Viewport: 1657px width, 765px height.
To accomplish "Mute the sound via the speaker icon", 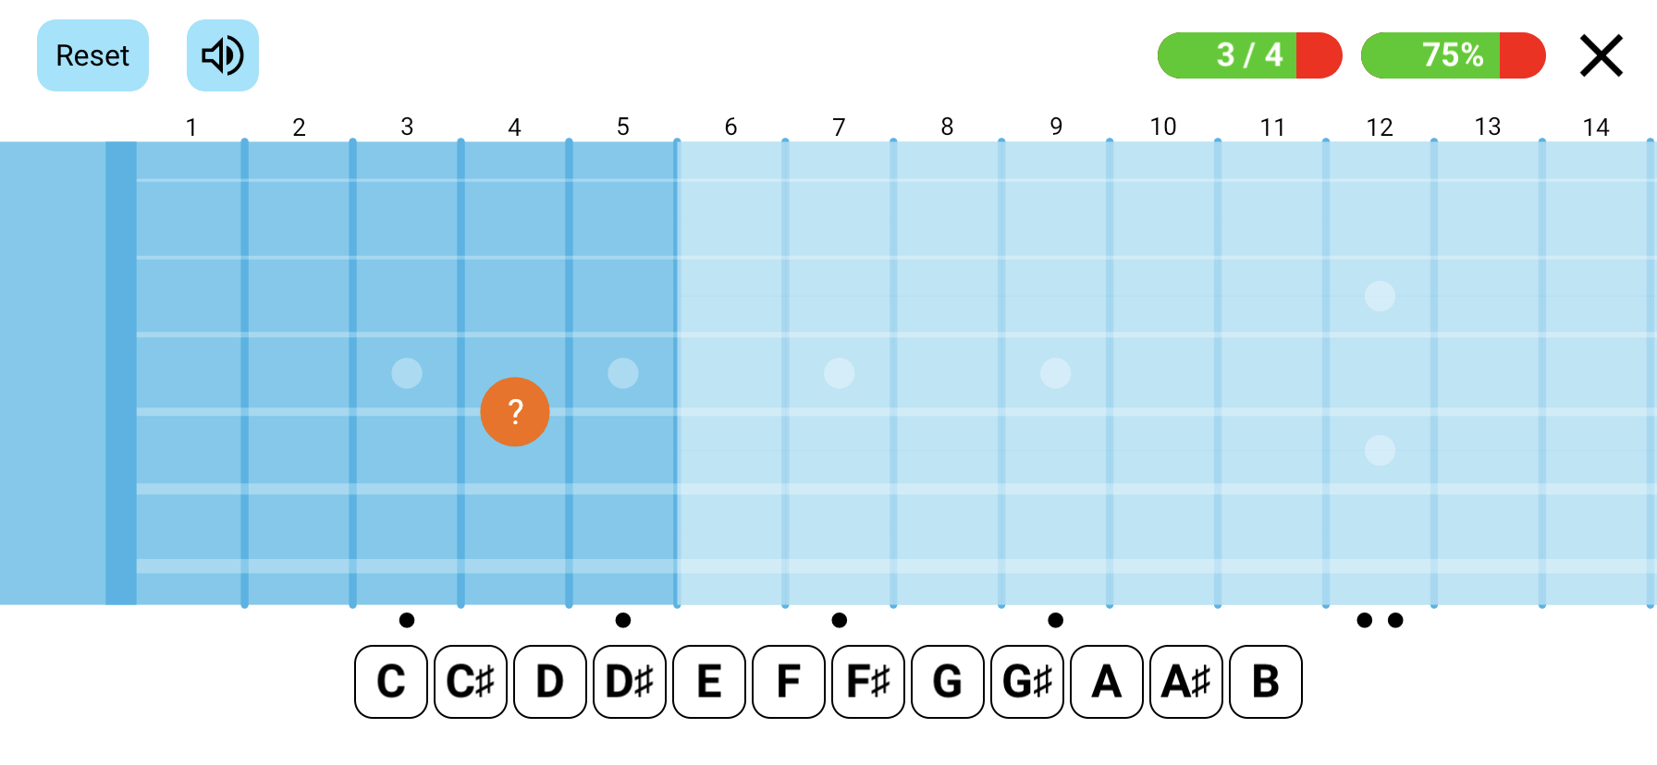I will tap(222, 55).
